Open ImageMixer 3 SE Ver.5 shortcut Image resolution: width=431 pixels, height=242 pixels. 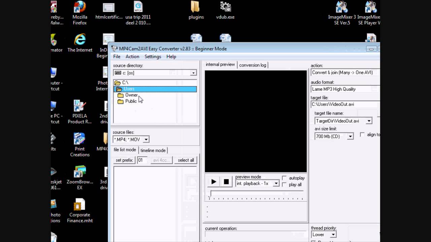342,13
